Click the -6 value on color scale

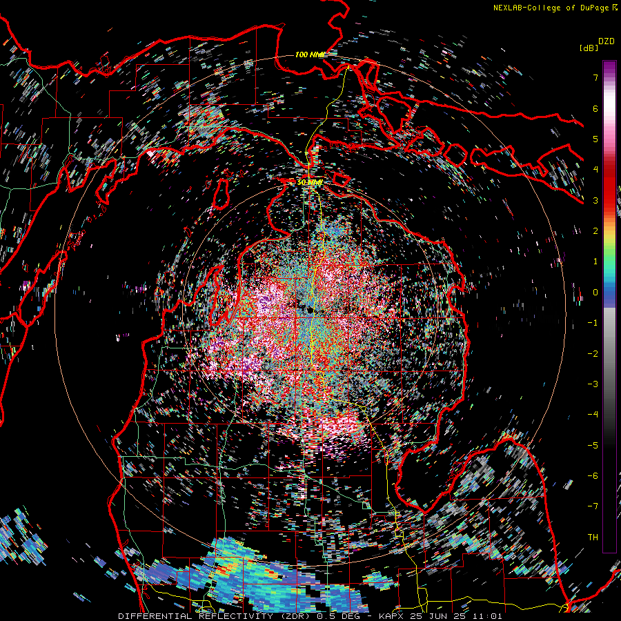(x=593, y=476)
